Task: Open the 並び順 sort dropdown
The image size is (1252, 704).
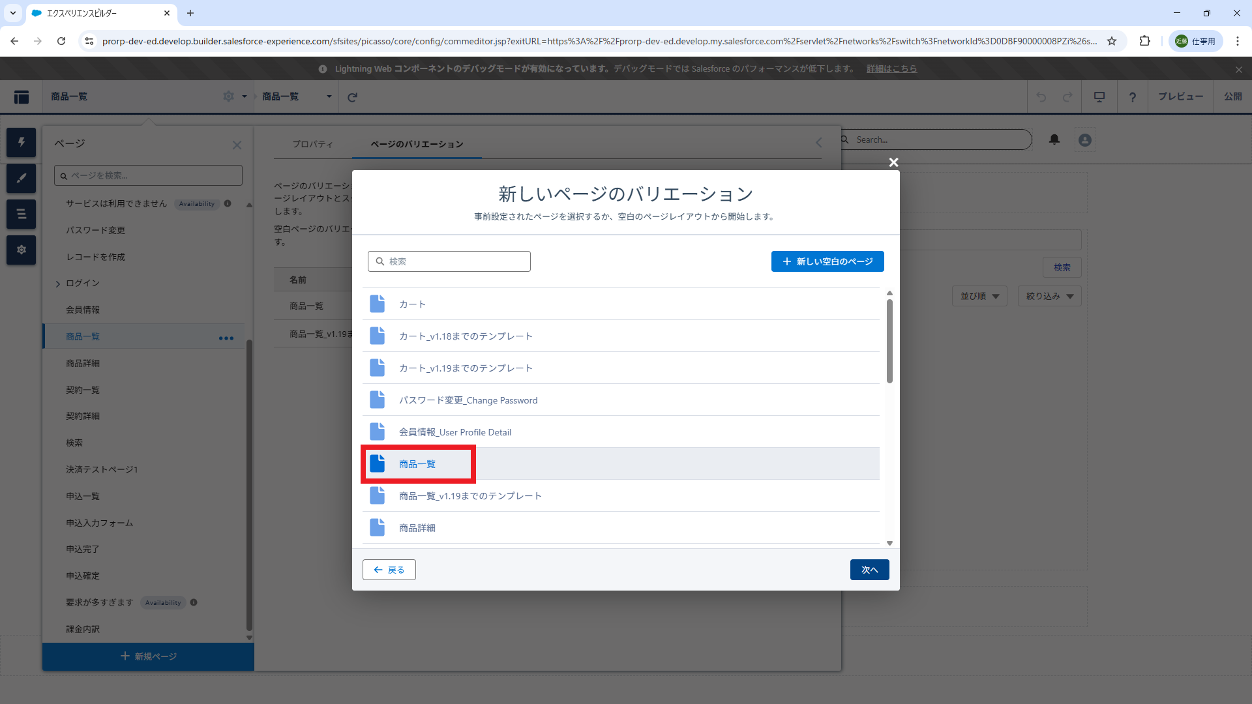Action: point(979,296)
